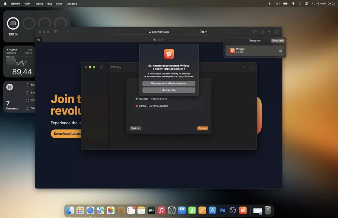Launch Notes from the dock
The image size is (338, 218).
(141, 210)
